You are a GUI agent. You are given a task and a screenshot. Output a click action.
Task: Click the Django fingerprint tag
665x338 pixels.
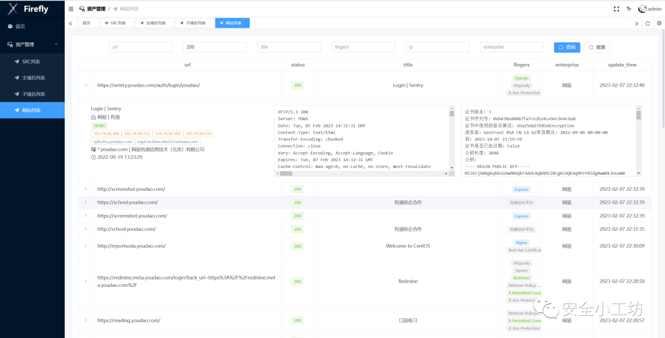pos(522,78)
